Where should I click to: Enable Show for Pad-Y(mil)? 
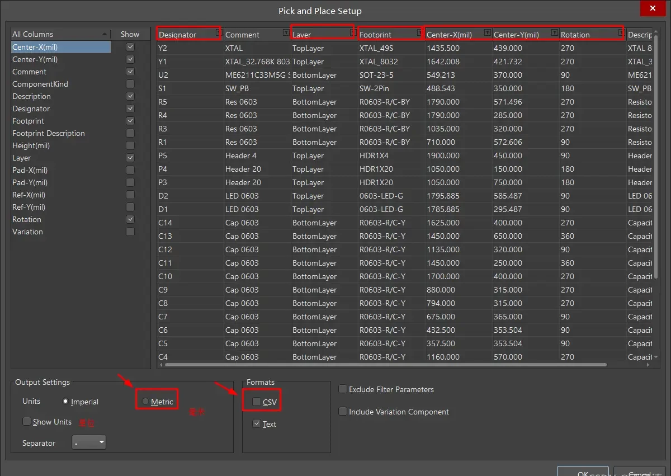pos(130,182)
